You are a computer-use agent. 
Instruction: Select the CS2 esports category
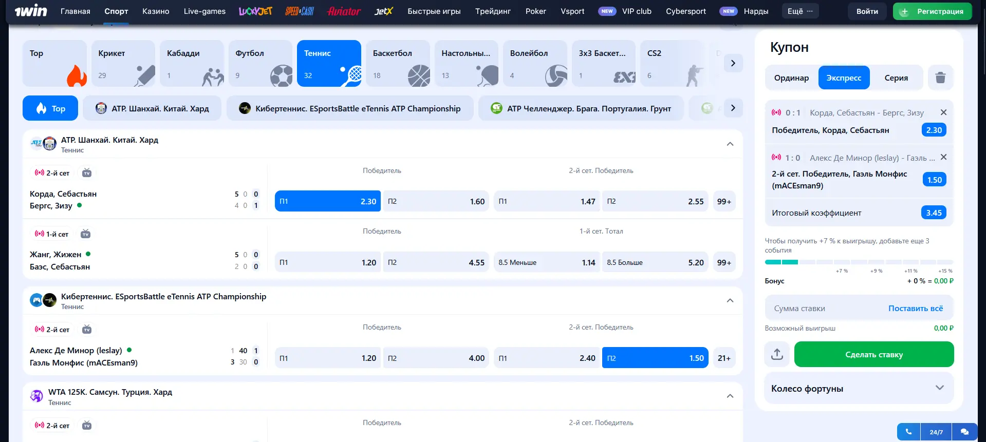click(672, 63)
